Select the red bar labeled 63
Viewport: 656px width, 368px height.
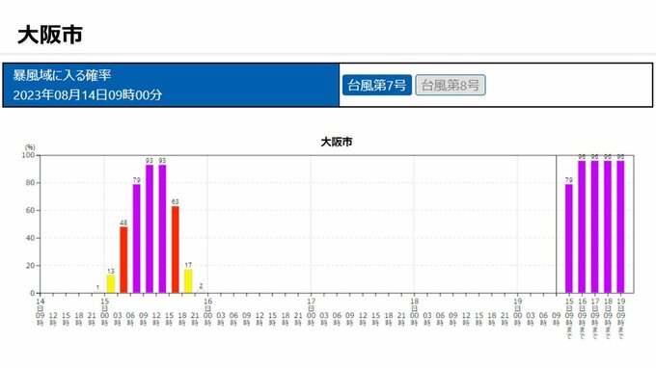tap(176, 250)
